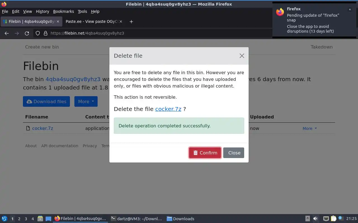Viewport: 358px width, 223px height.
Task: Click the Create new bin link
Action: click(42, 47)
